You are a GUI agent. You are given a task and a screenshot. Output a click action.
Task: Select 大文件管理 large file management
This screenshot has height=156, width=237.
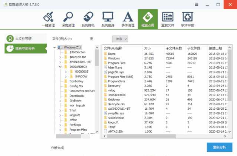pyautogui.click(x=26, y=39)
